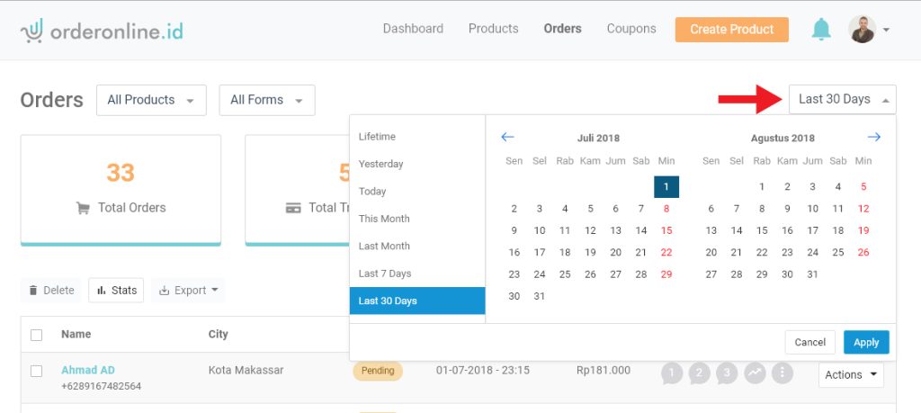
Task: Open the Export dropdown
Action: click(x=188, y=291)
